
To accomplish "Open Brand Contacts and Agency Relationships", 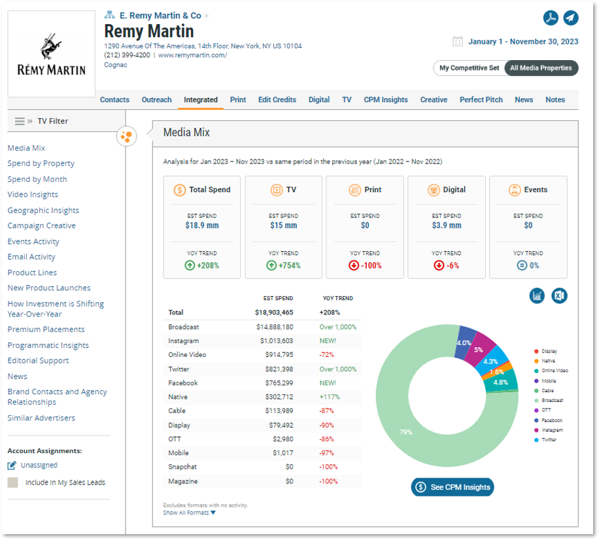I will coord(58,397).
